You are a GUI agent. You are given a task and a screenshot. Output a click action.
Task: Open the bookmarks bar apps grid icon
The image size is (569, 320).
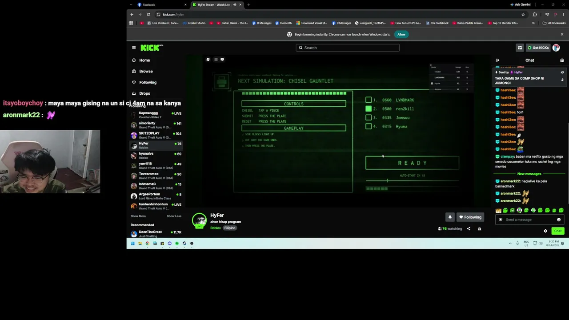(131, 23)
